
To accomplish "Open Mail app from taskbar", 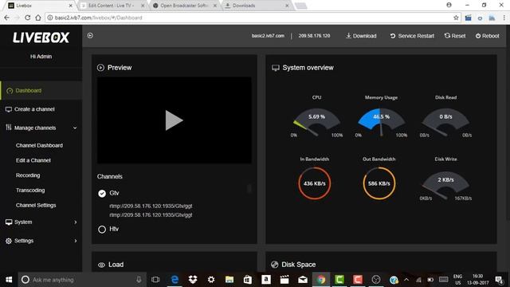I will (303, 280).
